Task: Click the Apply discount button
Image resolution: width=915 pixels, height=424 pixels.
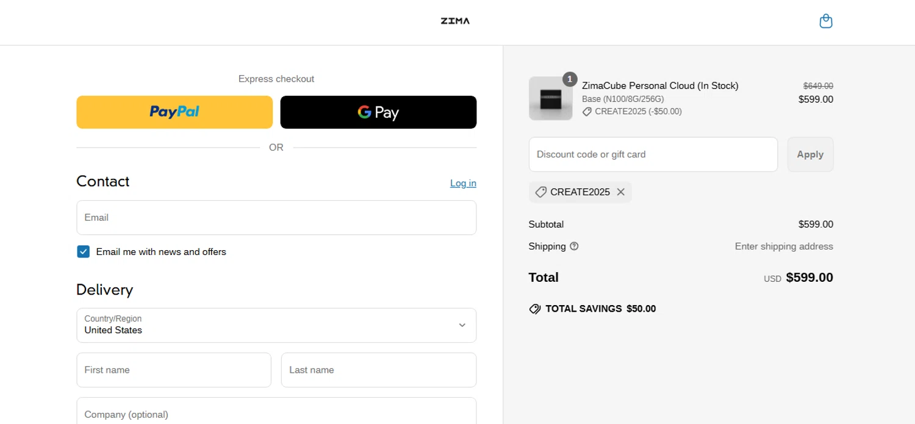Action: (x=810, y=154)
